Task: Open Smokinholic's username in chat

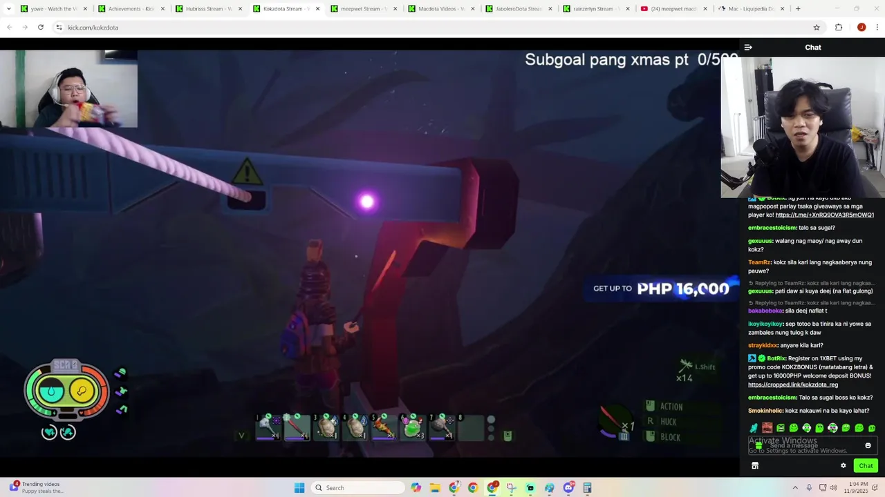Action: pyautogui.click(x=765, y=411)
